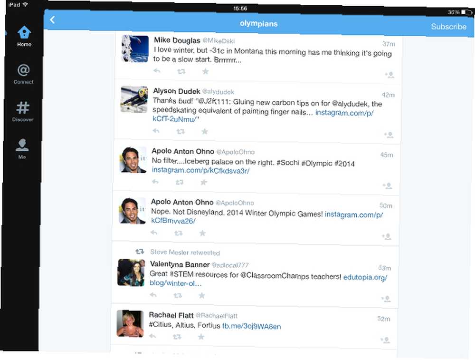Follow icon on Apolo Ohno's No filter tweet
This screenshot has width=475, height=360.
tap(388, 185)
